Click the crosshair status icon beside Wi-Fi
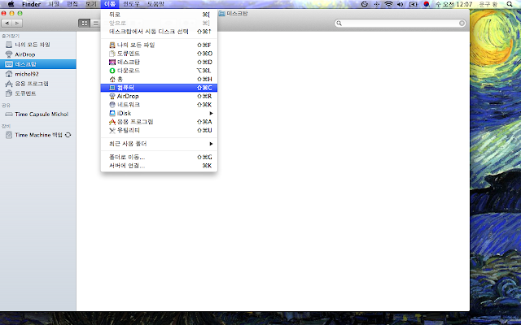 point(376,4)
